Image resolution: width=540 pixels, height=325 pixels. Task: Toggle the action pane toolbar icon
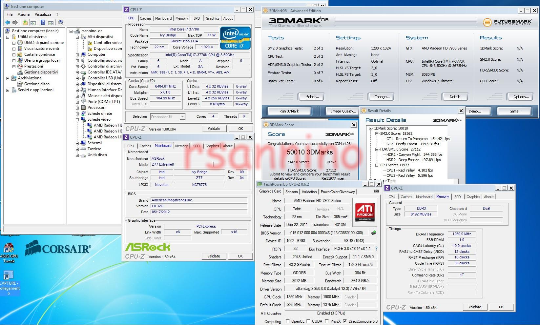tap(51, 22)
